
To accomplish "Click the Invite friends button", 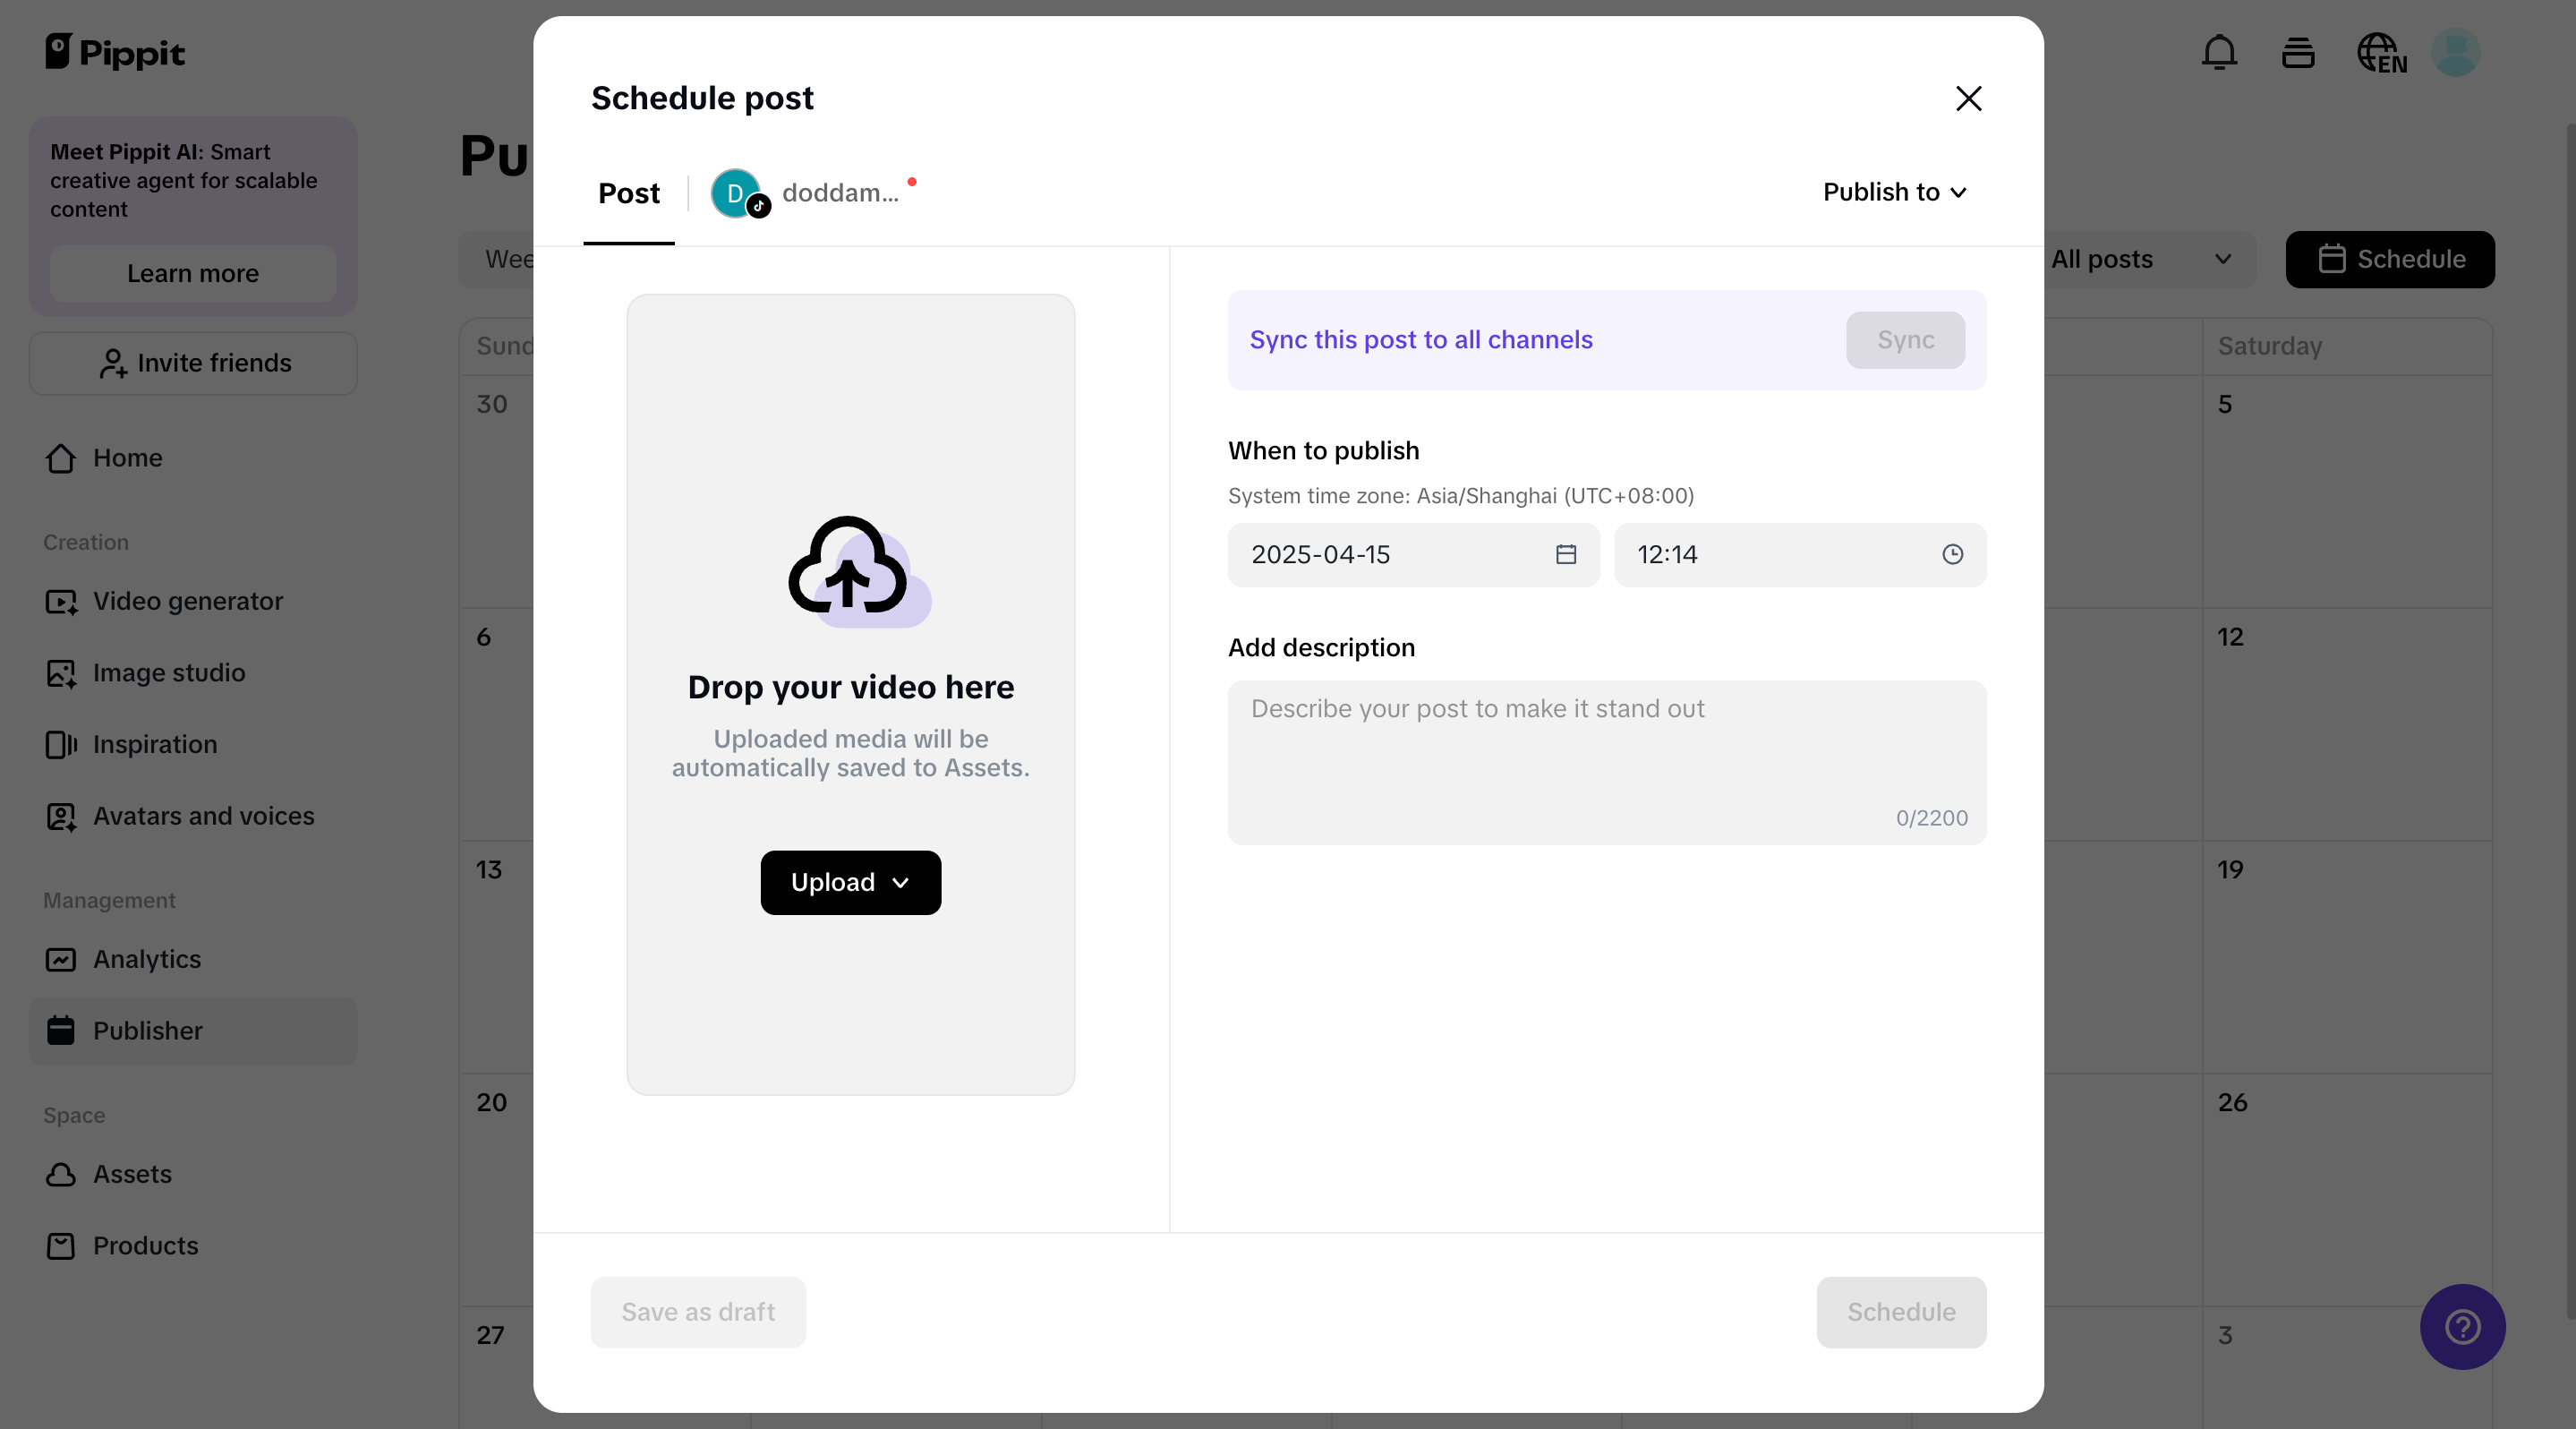I will (192, 363).
